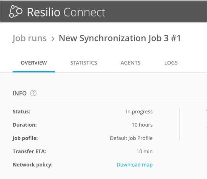207x179 pixels.
Task: Select the Agents tab
Action: pos(130,63)
